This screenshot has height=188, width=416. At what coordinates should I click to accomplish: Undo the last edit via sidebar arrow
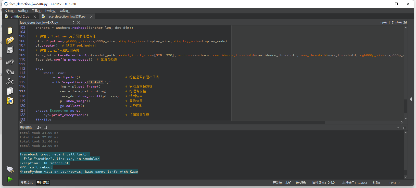click(x=10, y=62)
